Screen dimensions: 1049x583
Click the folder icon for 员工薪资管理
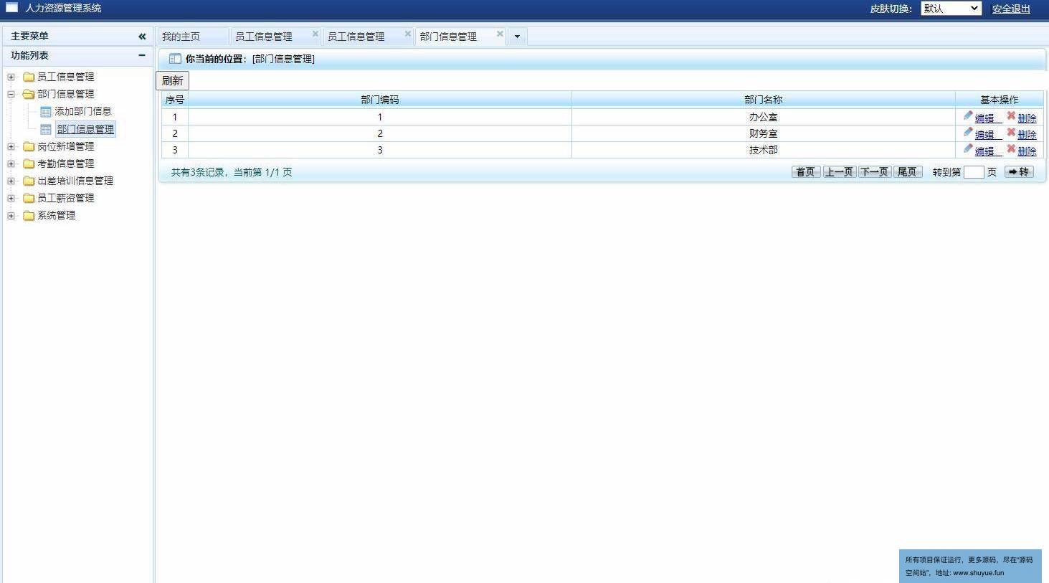(x=29, y=198)
